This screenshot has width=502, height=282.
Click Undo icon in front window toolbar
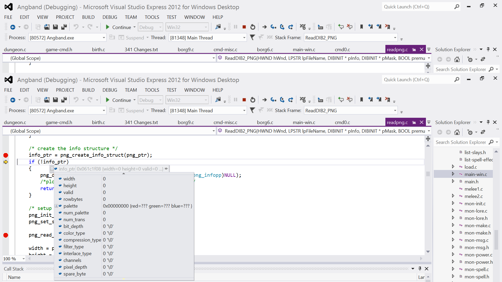point(76,100)
